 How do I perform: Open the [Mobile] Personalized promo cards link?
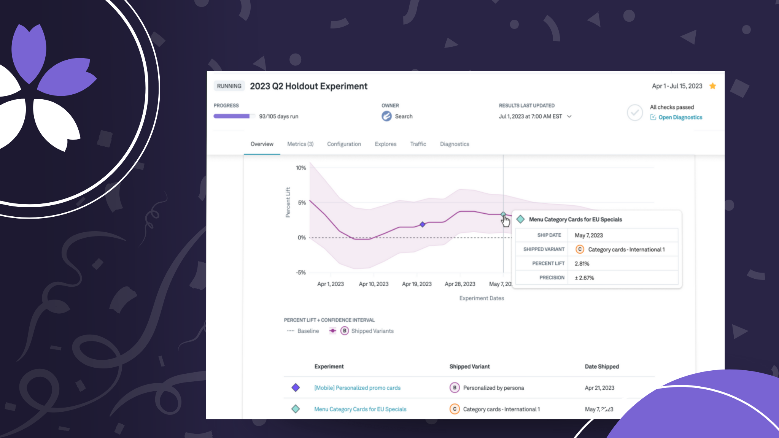357,388
